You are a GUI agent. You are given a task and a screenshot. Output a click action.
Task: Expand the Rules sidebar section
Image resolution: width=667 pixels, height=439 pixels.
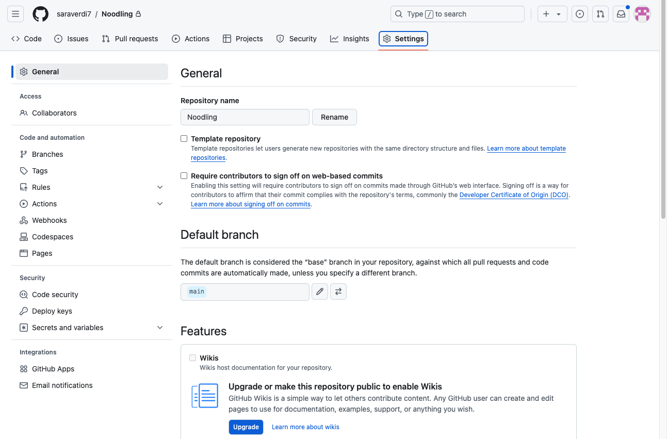tap(160, 187)
